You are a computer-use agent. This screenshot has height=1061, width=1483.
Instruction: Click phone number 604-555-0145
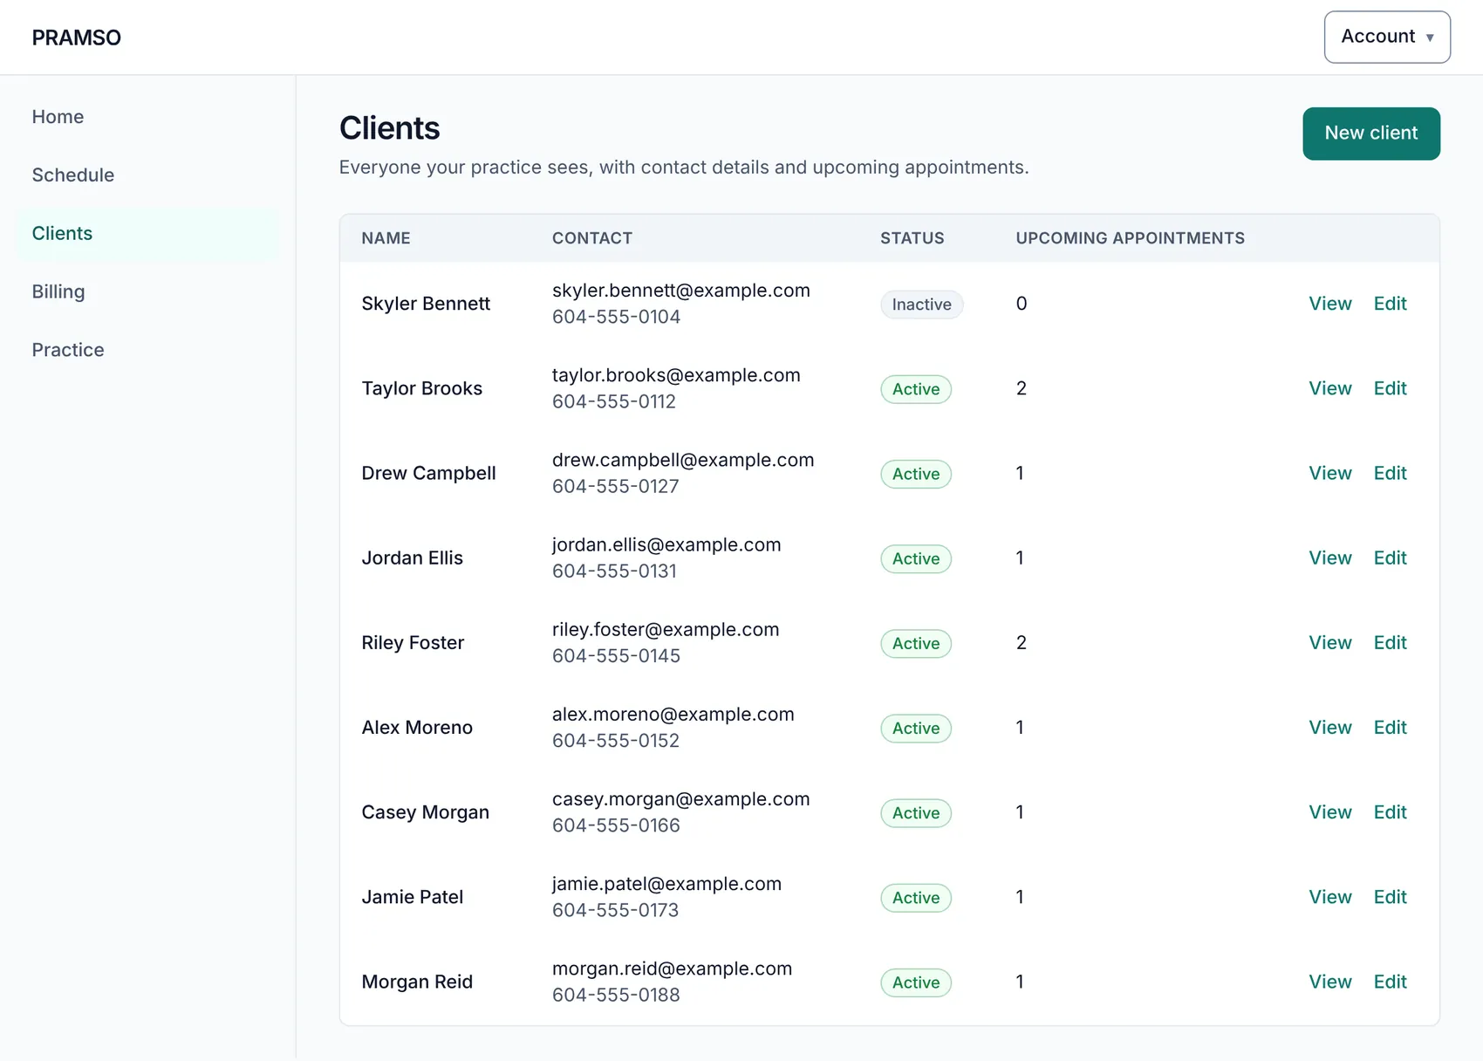tap(616, 655)
